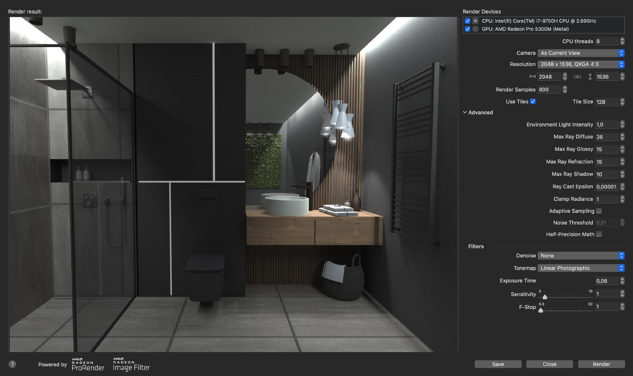Enable Half-Precision Math

click(599, 234)
